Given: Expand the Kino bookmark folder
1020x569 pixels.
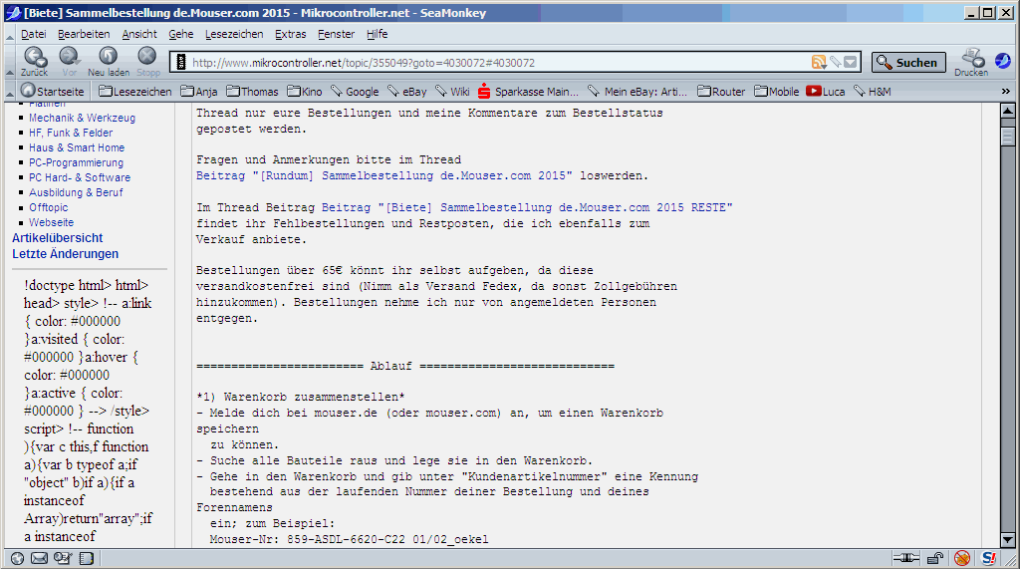Looking at the screenshot, I should coord(305,91).
